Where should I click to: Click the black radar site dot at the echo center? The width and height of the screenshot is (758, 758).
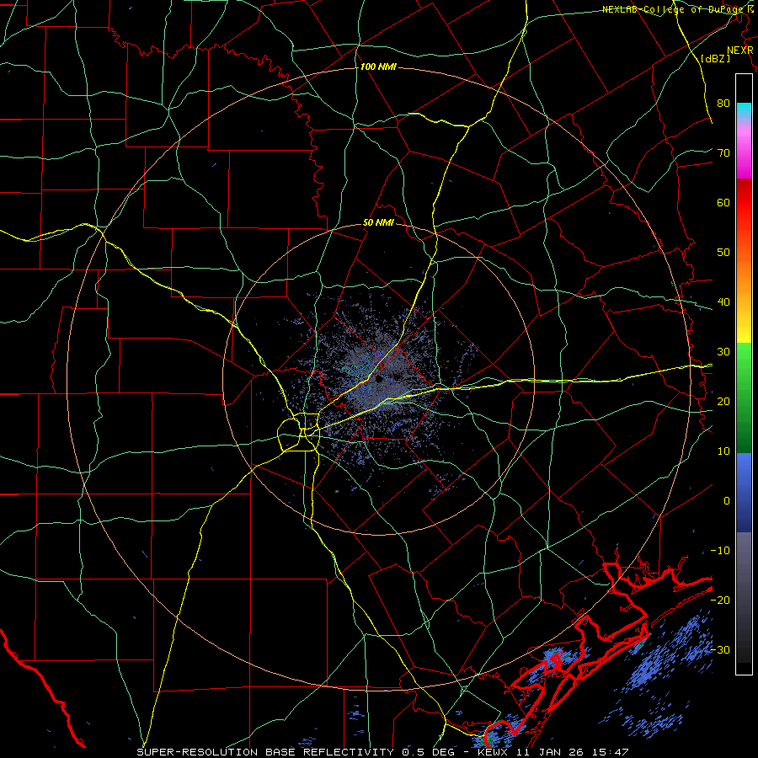tap(378, 379)
